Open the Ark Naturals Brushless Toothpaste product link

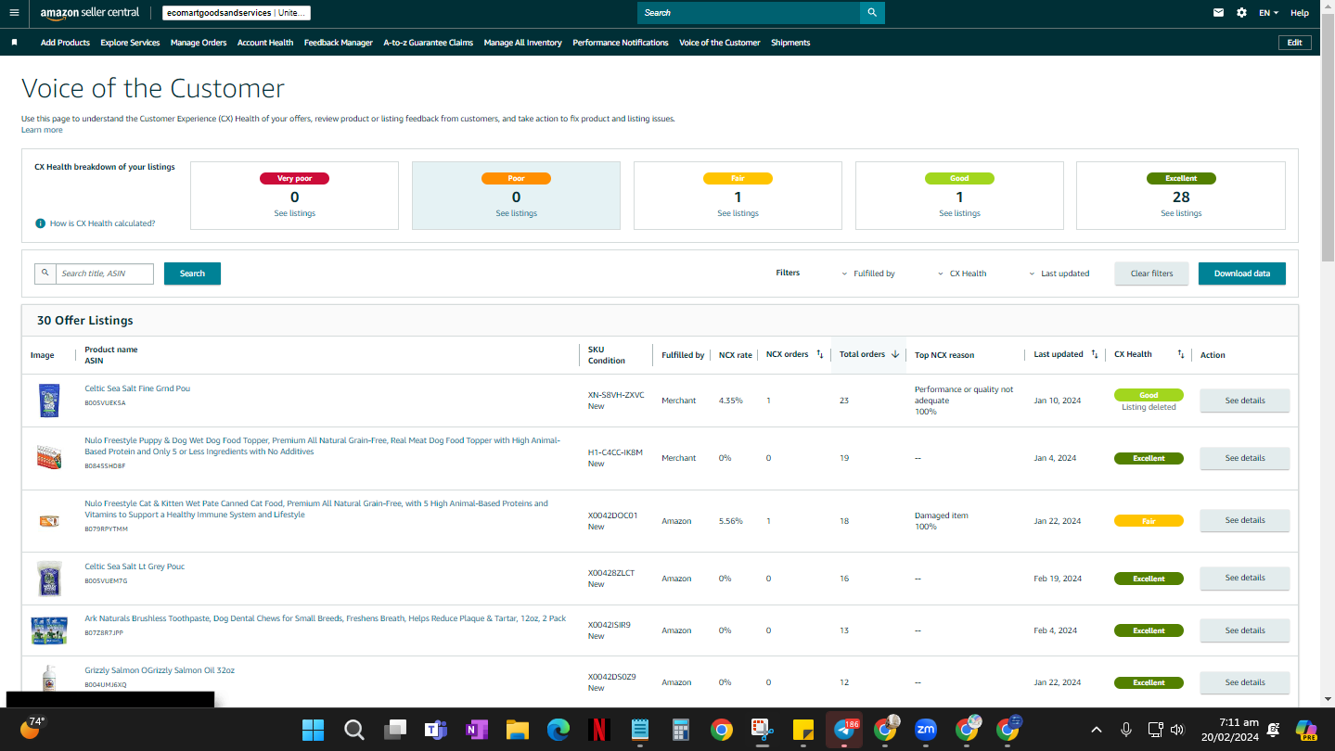(326, 618)
